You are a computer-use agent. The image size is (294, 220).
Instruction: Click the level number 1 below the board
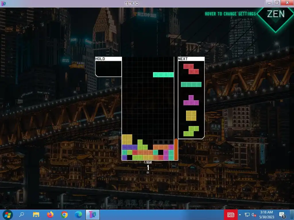[x=148, y=168]
